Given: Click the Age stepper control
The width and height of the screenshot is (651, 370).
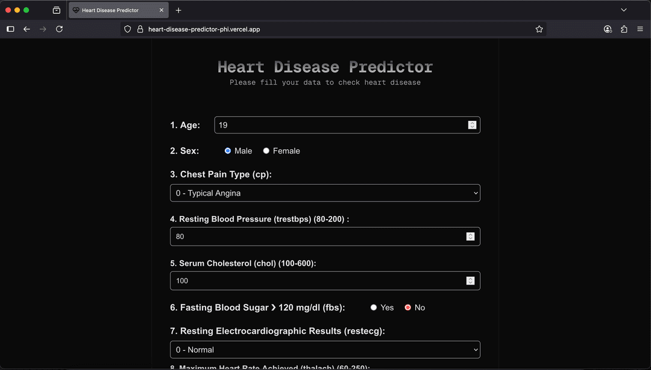Looking at the screenshot, I should [472, 125].
